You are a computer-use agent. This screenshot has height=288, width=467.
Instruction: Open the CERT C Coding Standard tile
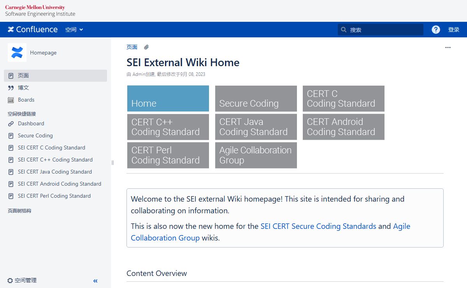pos(344,98)
